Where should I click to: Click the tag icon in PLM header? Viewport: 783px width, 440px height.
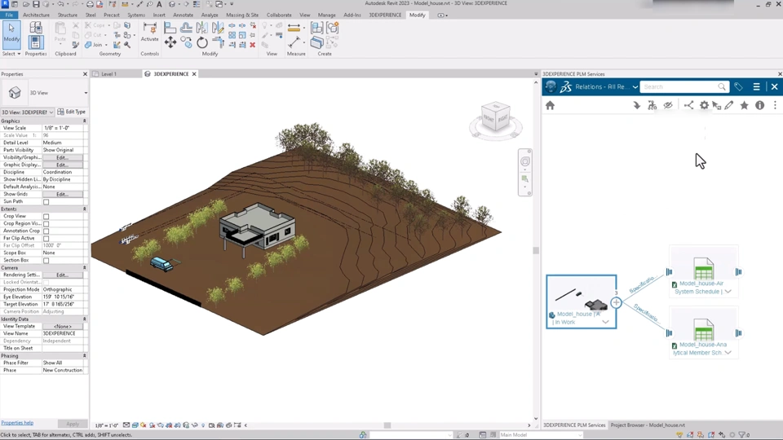(x=738, y=87)
